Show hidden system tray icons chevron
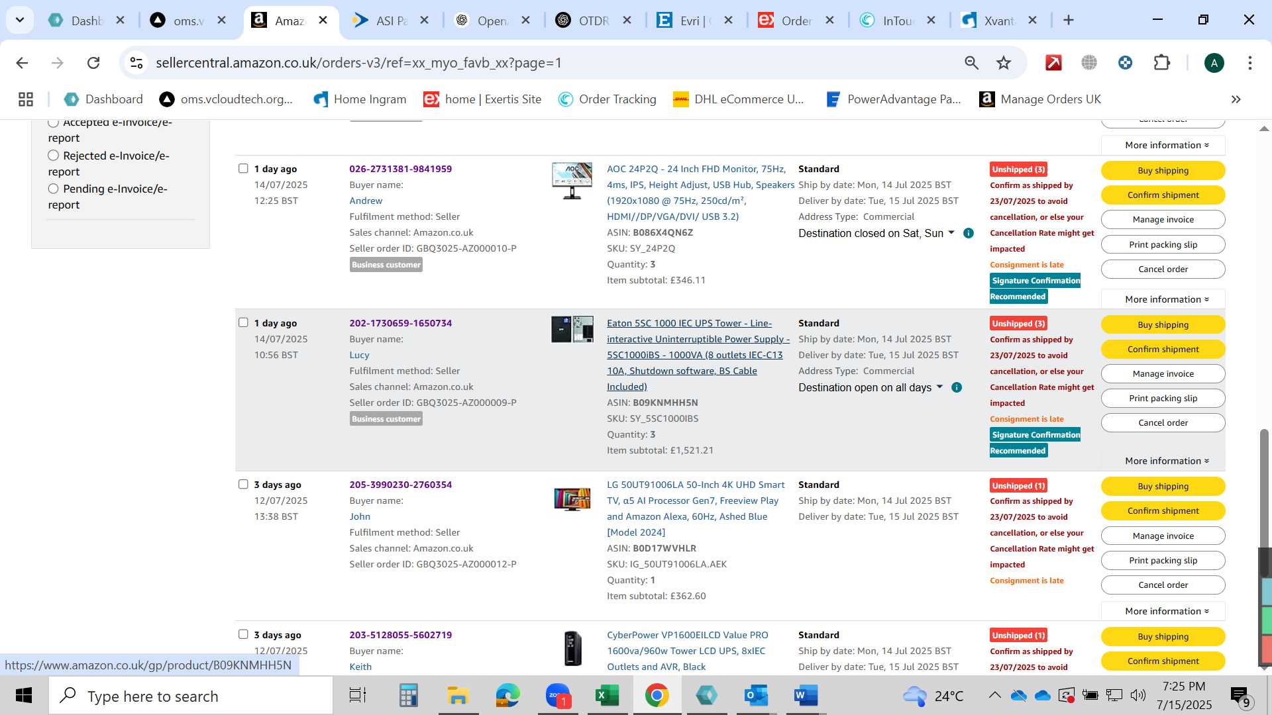This screenshot has width=1272, height=715. 994,695
